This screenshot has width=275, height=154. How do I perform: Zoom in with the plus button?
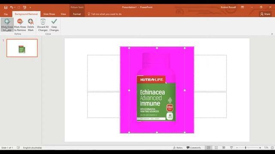tap(260, 148)
